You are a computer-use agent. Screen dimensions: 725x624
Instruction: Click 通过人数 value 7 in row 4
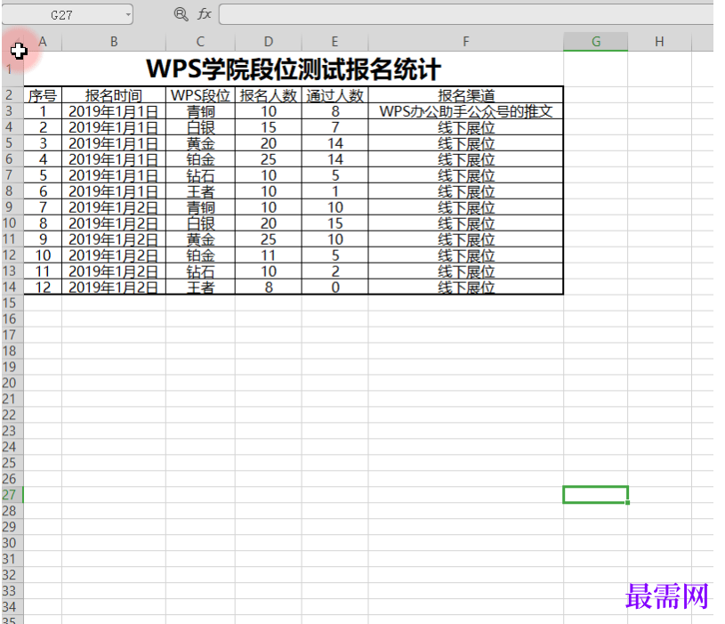334,127
